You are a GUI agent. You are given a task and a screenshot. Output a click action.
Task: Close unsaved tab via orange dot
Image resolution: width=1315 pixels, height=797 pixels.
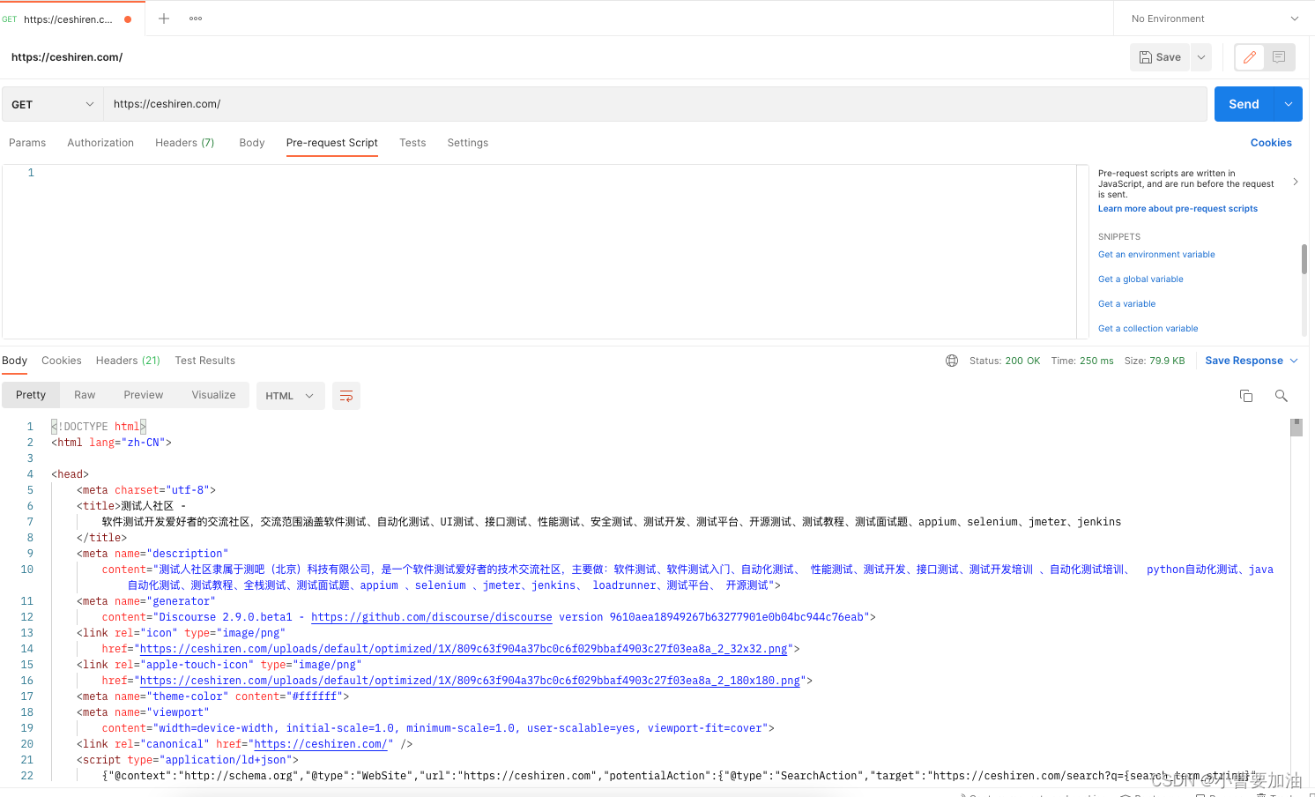[x=128, y=19]
